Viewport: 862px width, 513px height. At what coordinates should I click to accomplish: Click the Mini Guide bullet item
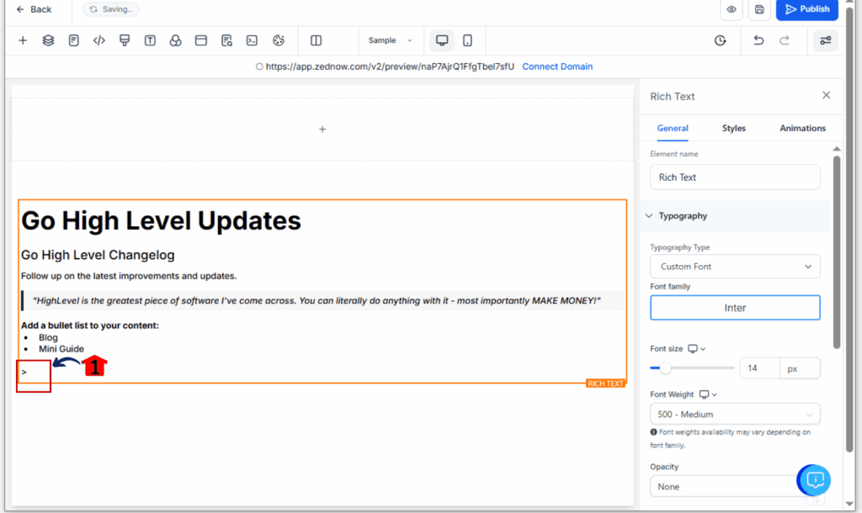click(x=61, y=349)
